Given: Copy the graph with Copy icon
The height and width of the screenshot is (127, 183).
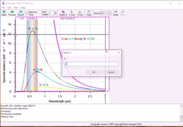Looking at the screenshot, I should pos(89,13).
